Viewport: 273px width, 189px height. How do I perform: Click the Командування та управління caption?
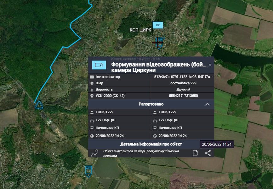point(136,59)
